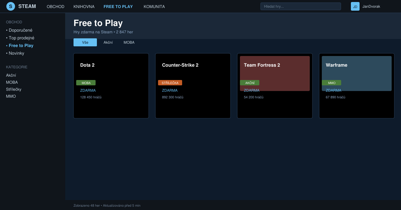
Task: Select FREE TO PLAY in the top navigation
Action: click(118, 7)
